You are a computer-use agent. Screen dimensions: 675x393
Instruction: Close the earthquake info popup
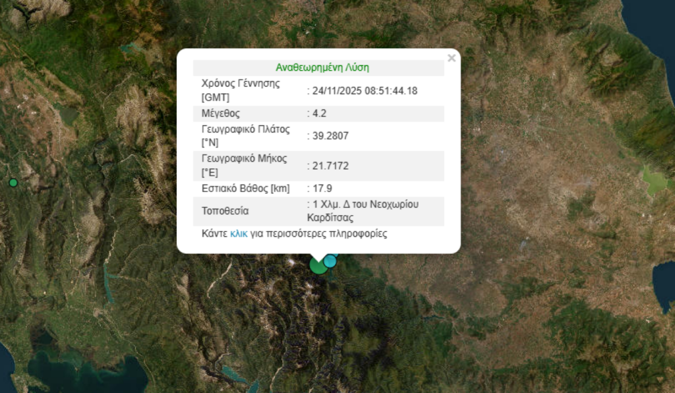tap(452, 58)
